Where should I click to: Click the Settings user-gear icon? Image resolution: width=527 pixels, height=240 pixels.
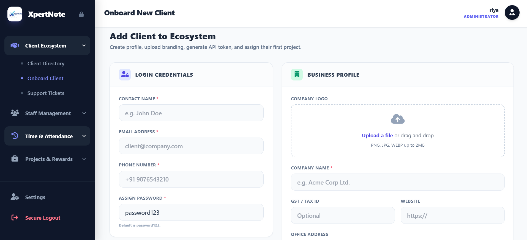[15, 197]
